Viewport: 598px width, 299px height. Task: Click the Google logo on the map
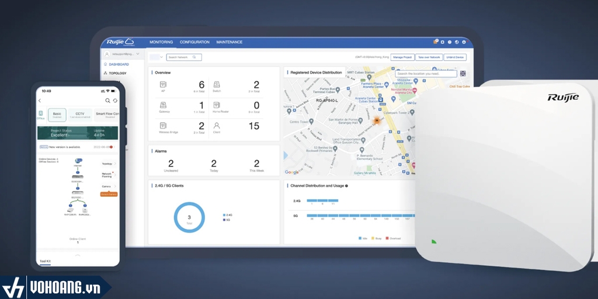point(292,172)
